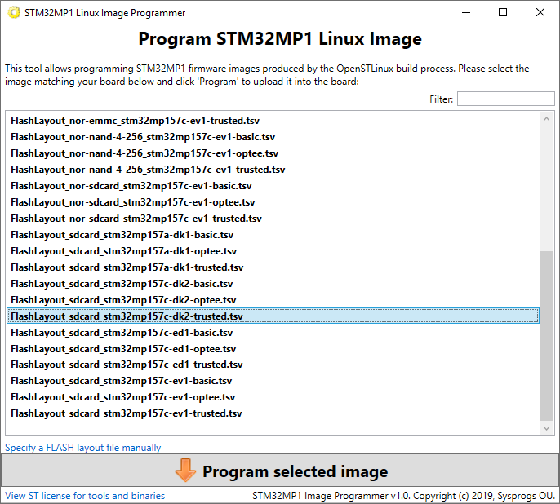Open Specify a FLASH layout file manually link
The image size is (560, 504).
83,447
